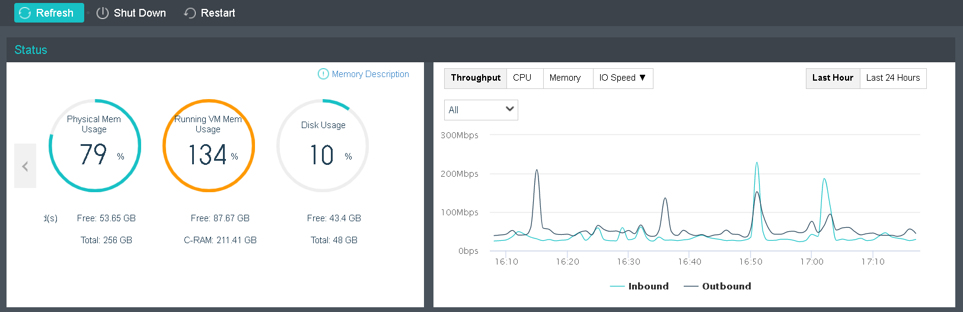This screenshot has height=312, width=963.
Task: Click the Disk Usage gauge
Action: coord(323,145)
